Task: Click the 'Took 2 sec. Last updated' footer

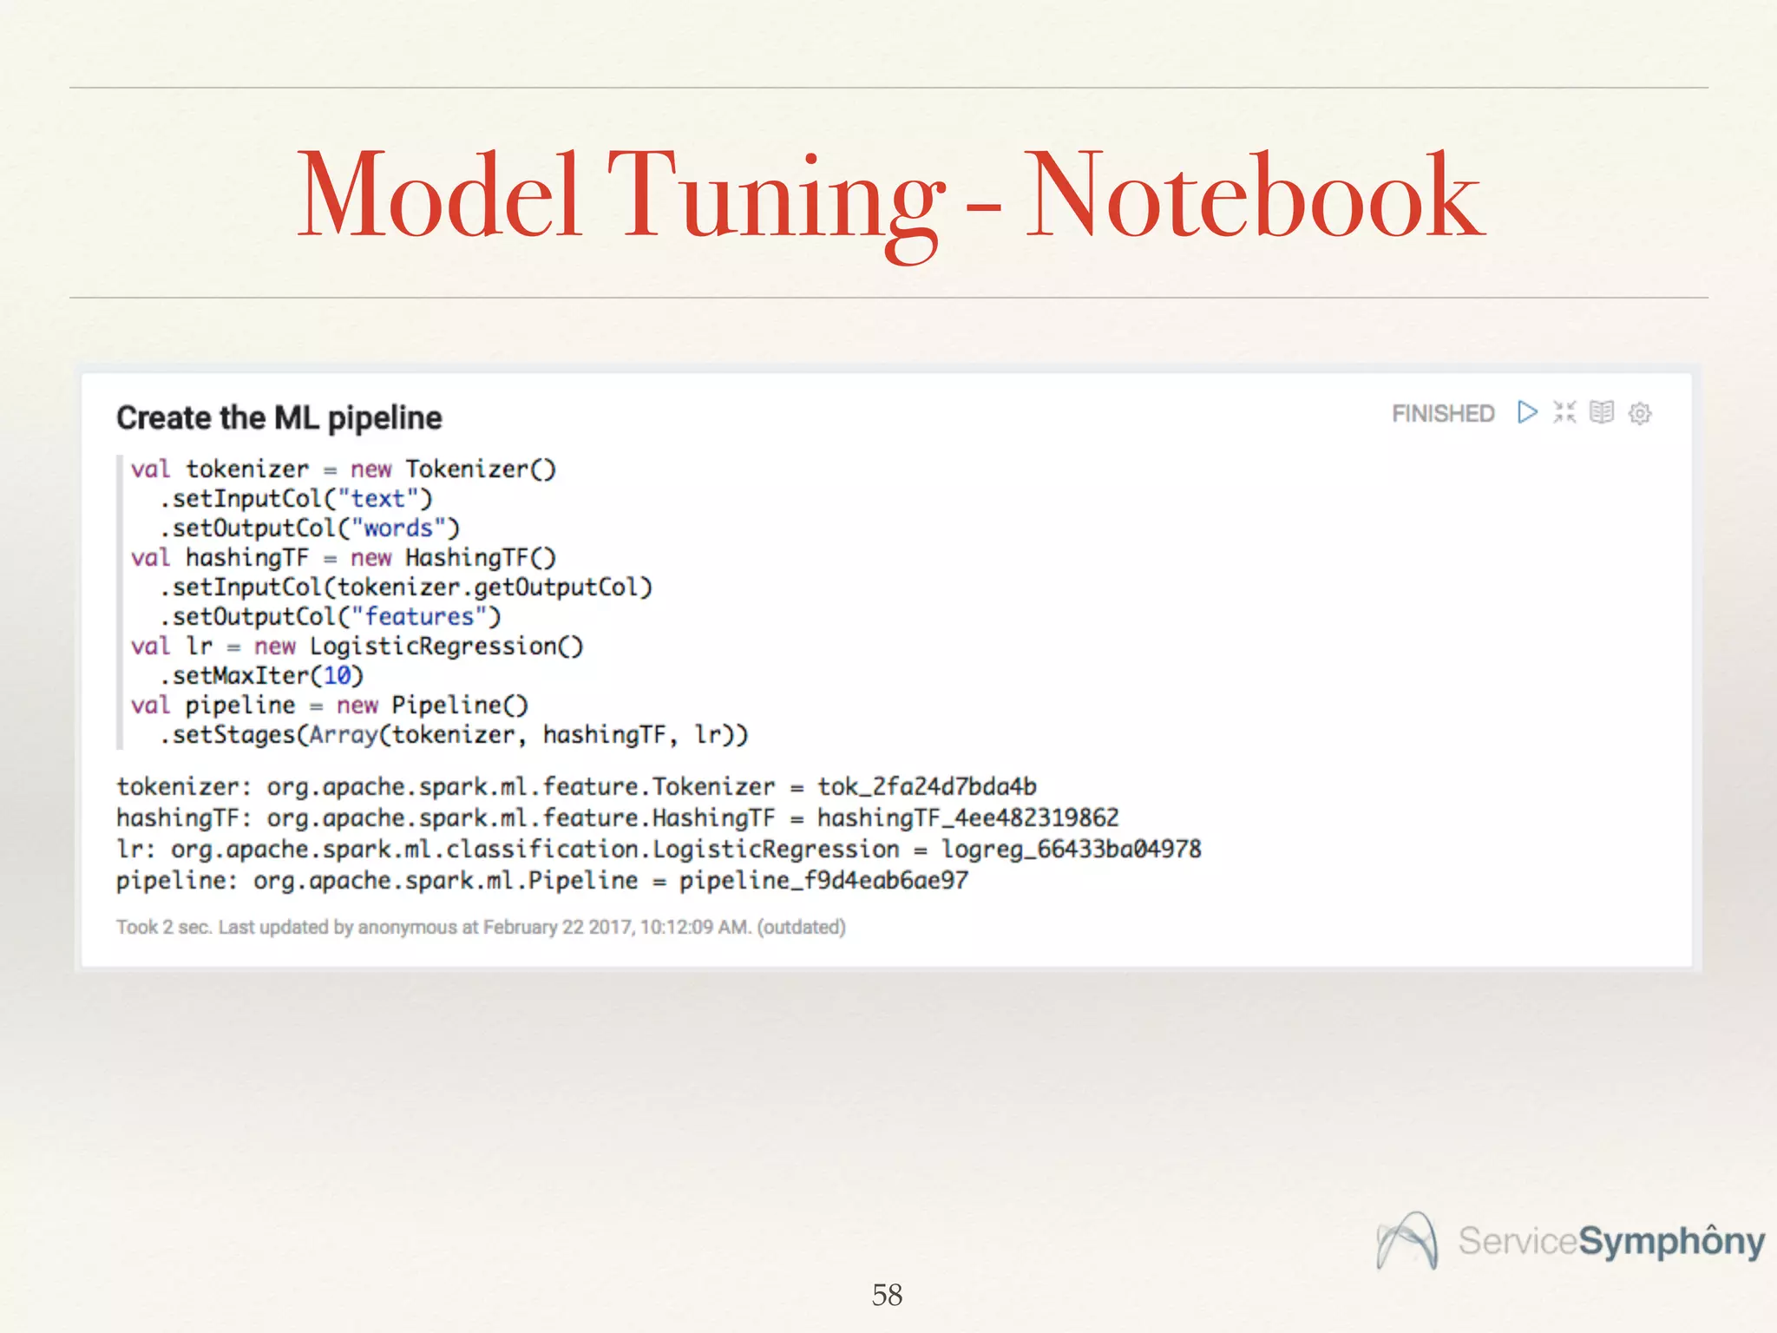Action: pos(481,928)
